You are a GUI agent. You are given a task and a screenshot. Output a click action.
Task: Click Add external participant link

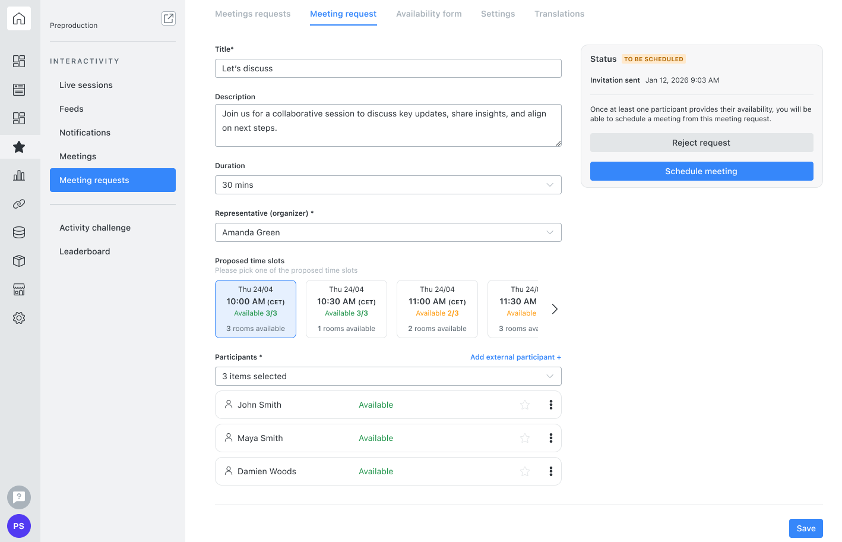pos(515,357)
